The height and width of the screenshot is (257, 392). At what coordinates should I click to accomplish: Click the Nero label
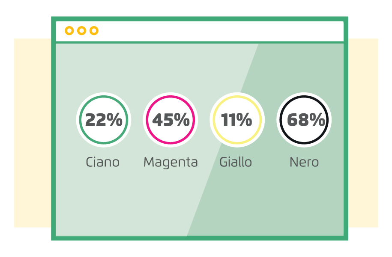pyautogui.click(x=304, y=162)
